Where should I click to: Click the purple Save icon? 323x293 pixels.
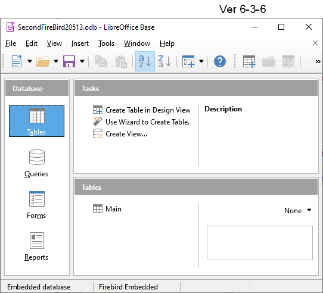[x=69, y=61]
